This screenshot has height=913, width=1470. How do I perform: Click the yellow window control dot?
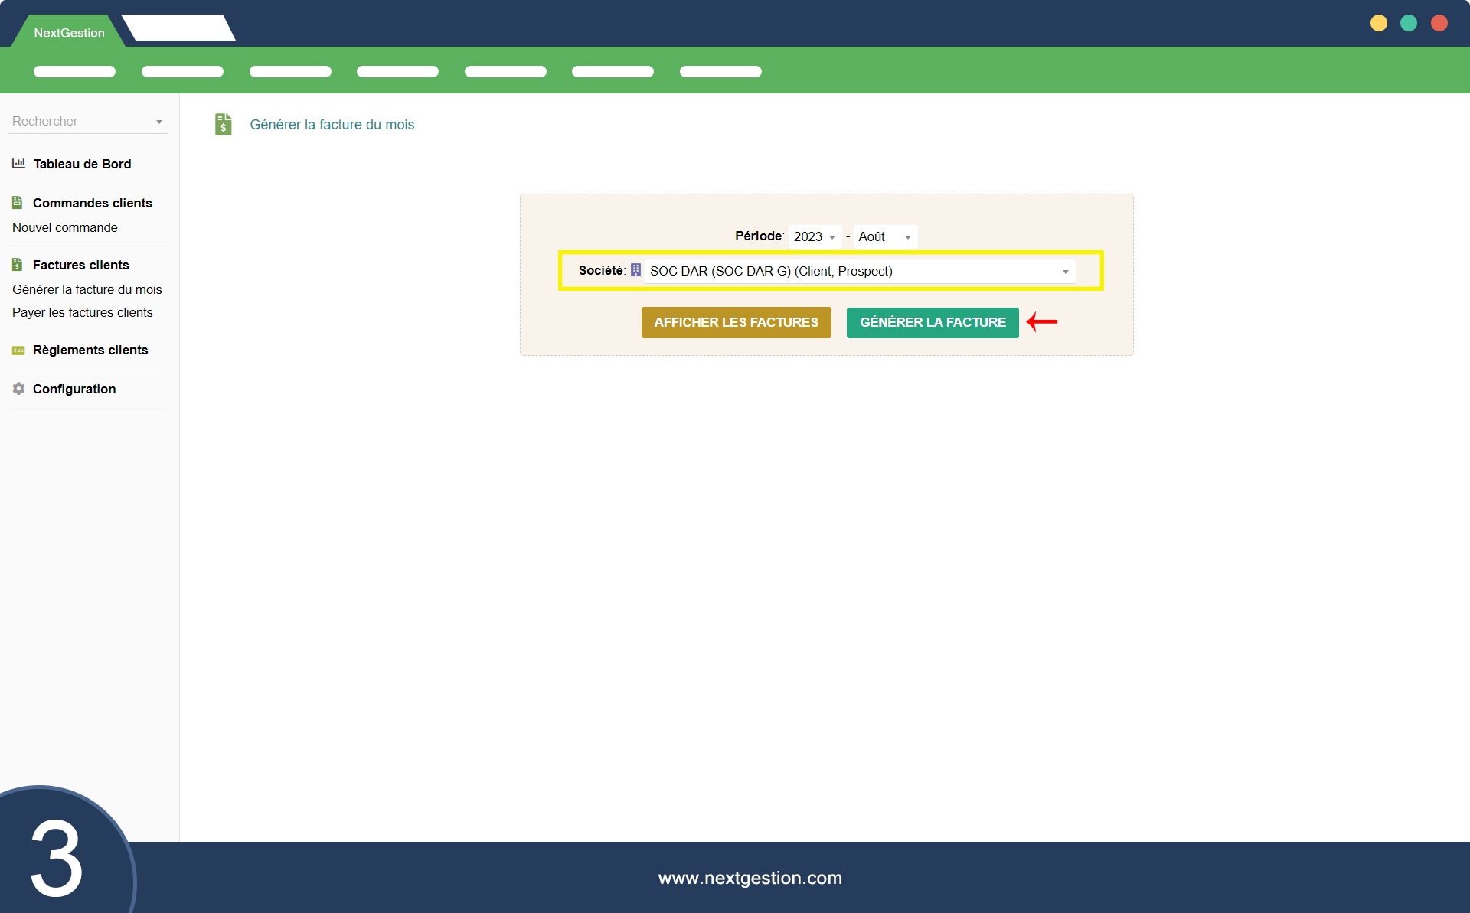[1378, 23]
